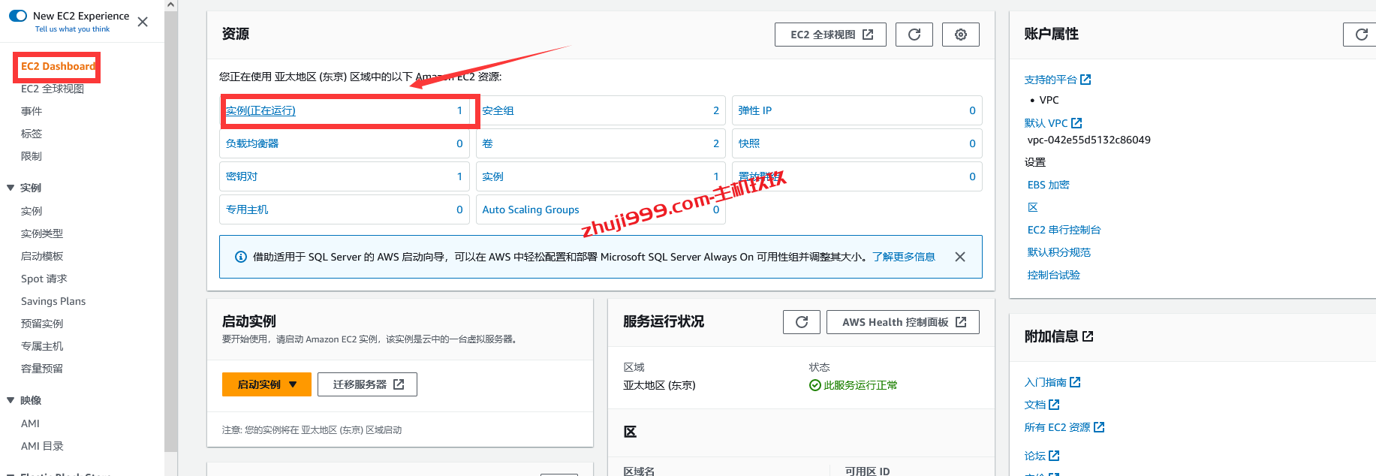Open 限制 in the sidebar

pyautogui.click(x=32, y=156)
